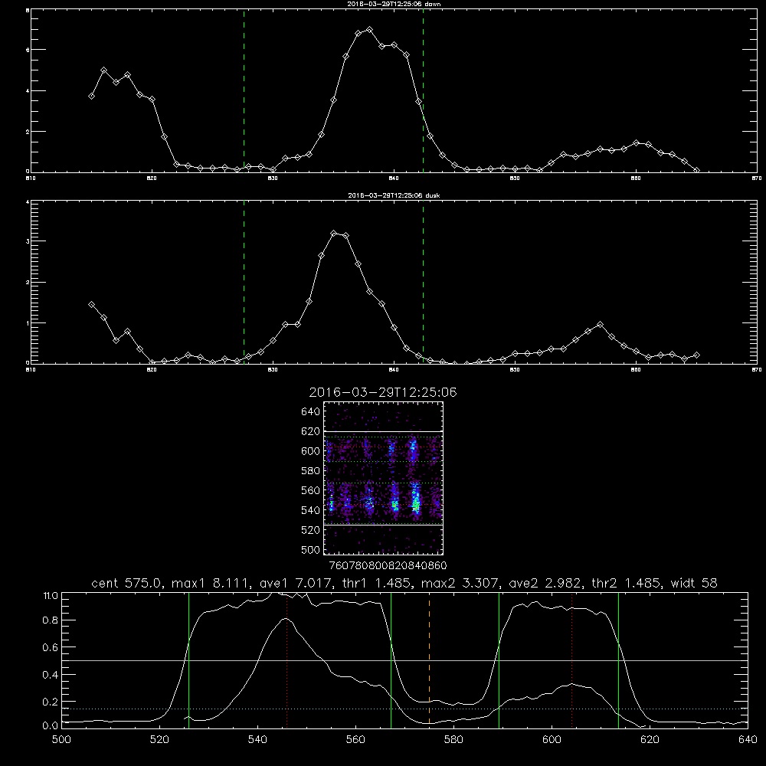
Task: Select the 'max2 3.307' value
Action: [460, 583]
